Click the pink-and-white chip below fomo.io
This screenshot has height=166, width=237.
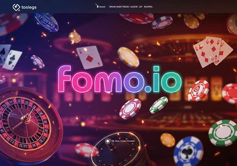click(130, 109)
